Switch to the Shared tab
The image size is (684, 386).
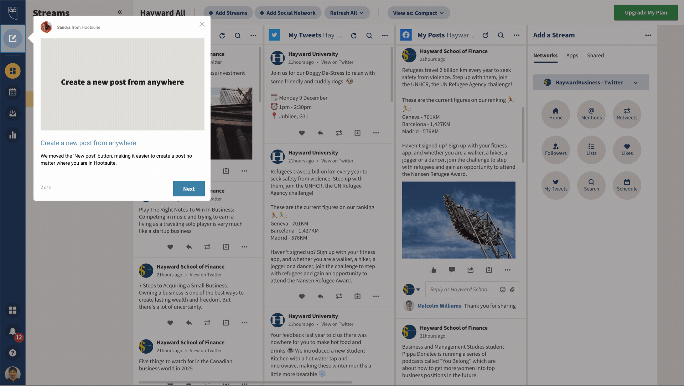(x=595, y=55)
